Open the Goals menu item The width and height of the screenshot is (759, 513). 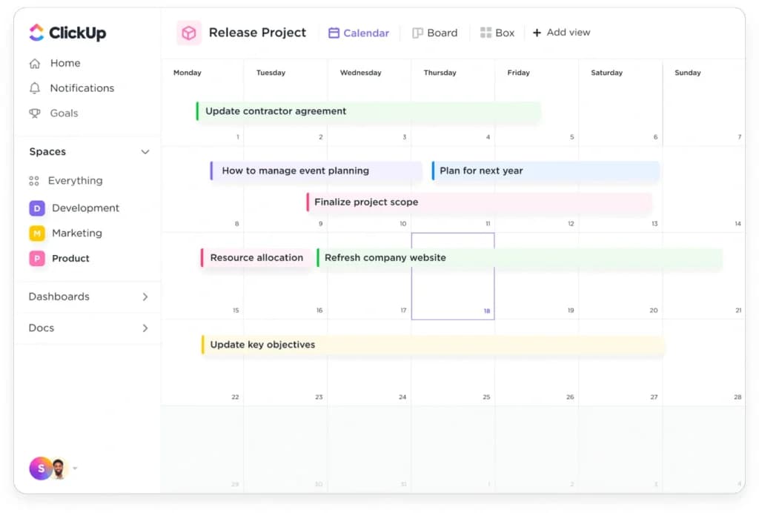pyautogui.click(x=64, y=113)
